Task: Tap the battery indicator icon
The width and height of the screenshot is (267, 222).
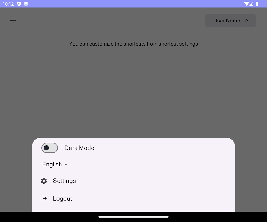Action: [x=257, y=4]
